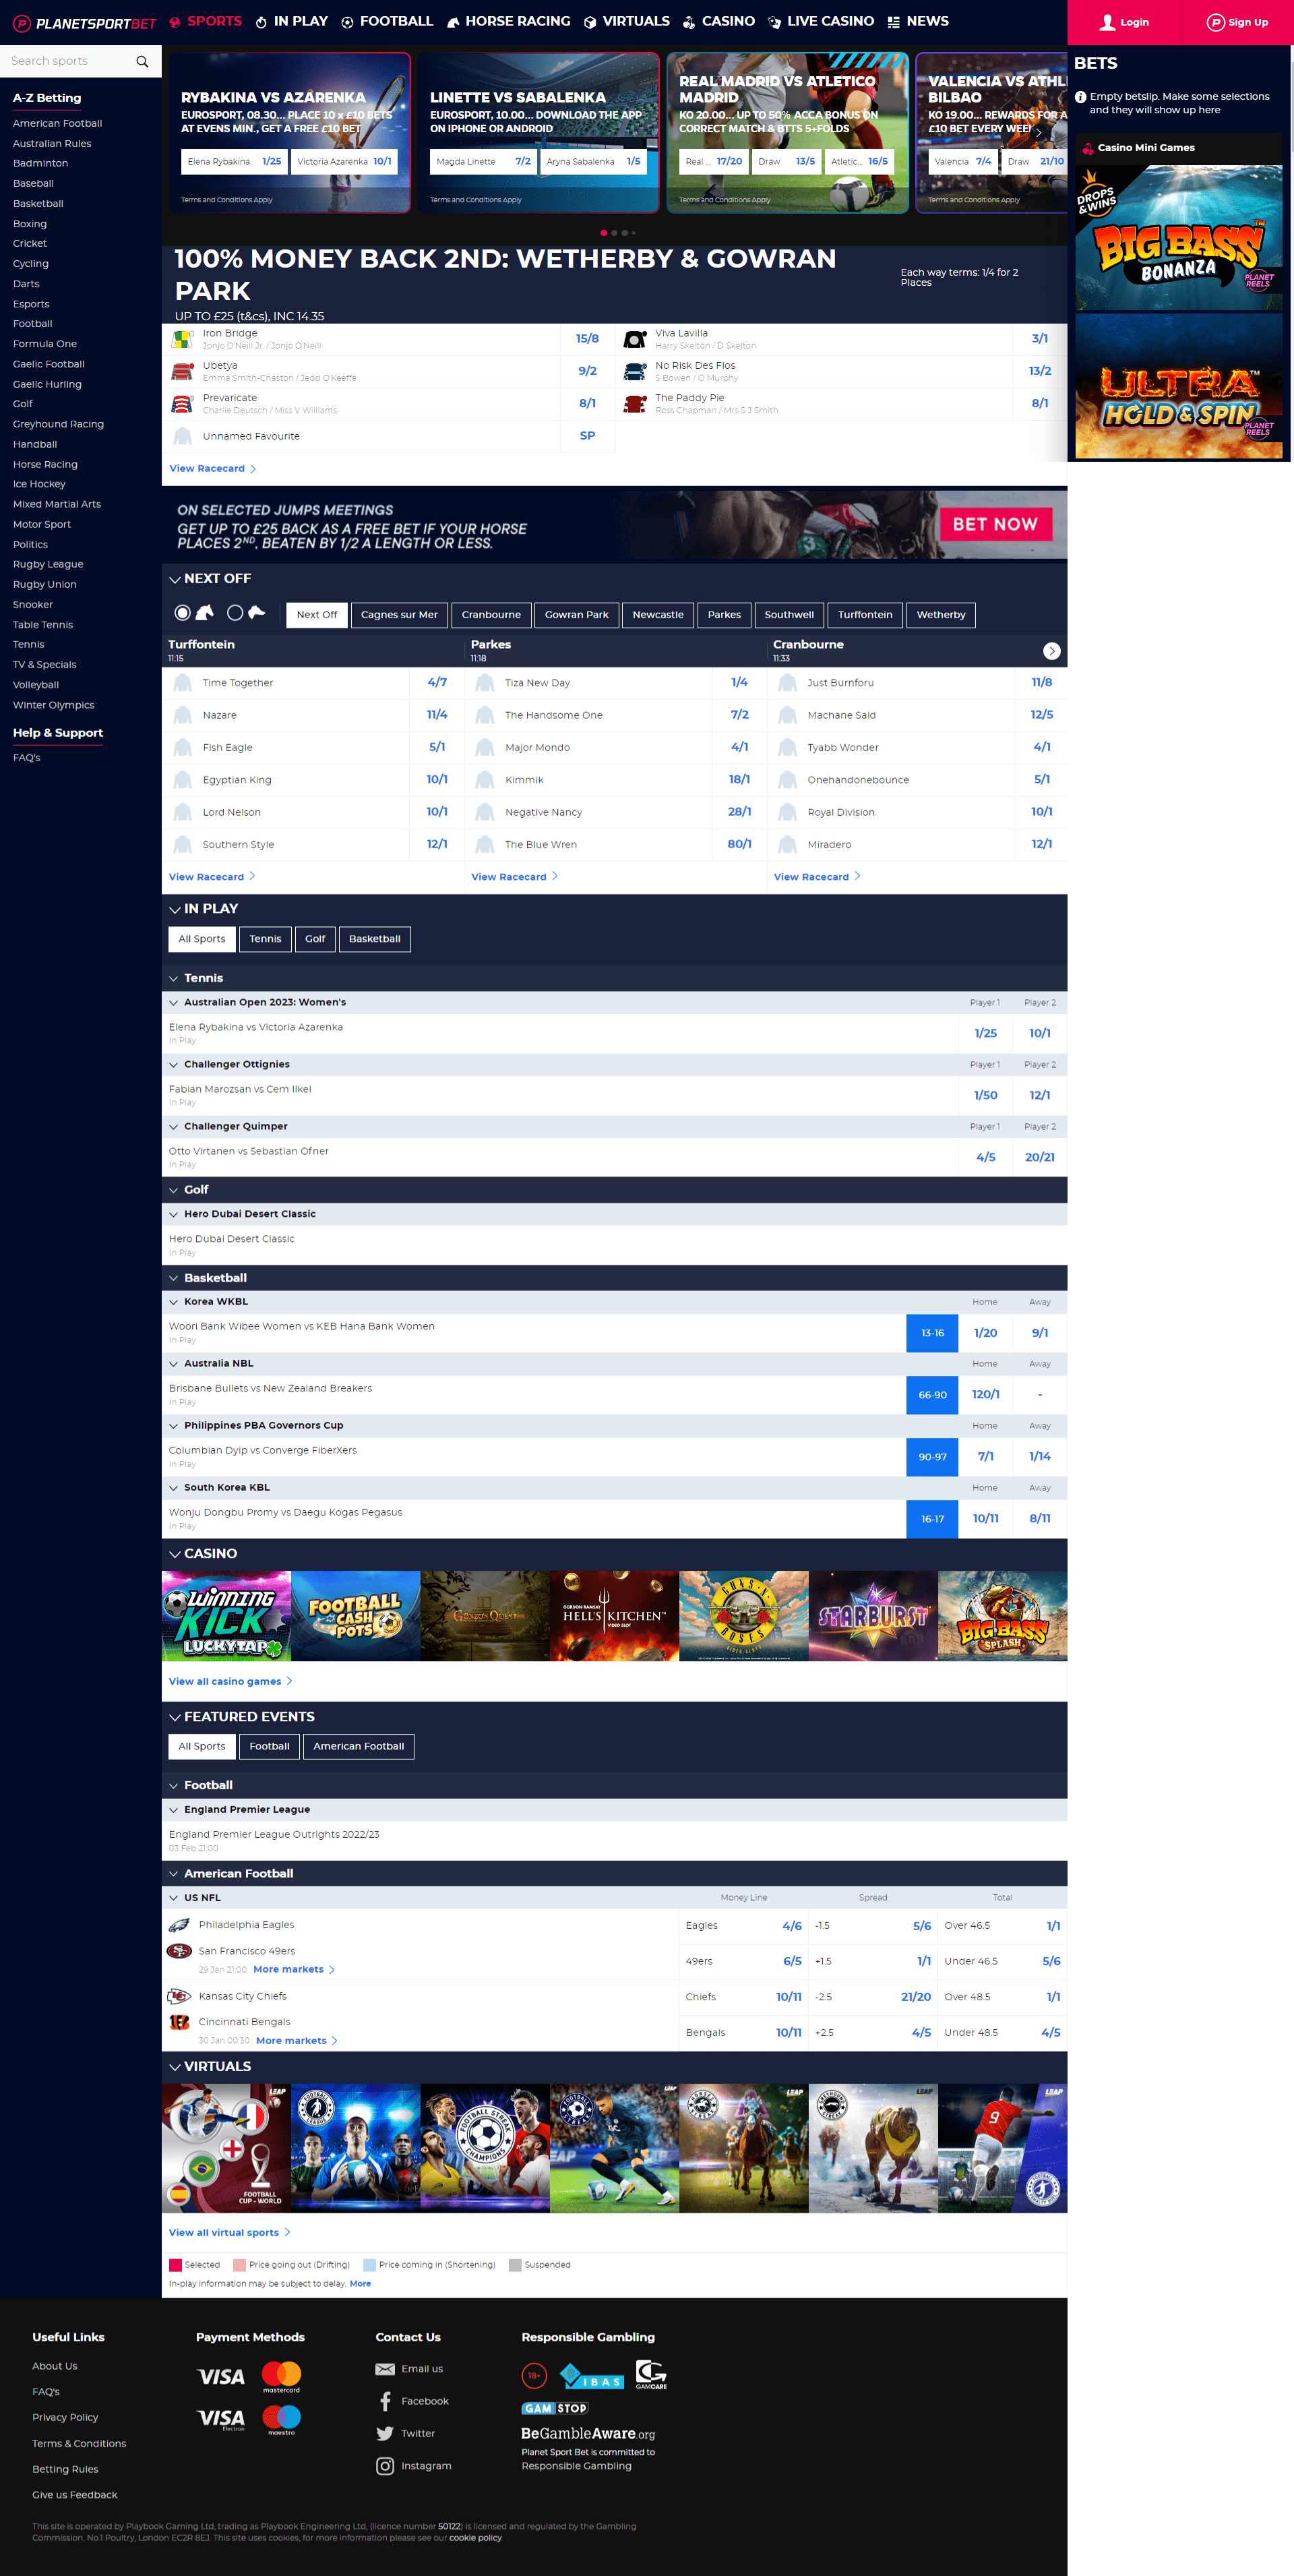
Task: Click the Sign Up button
Action: (1237, 22)
